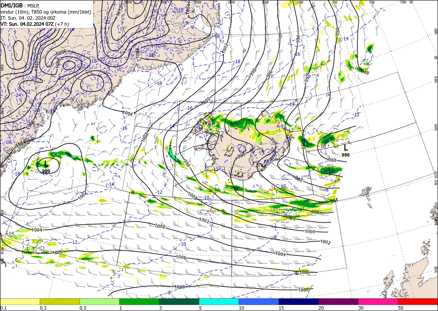Click the '50' legend scale value
The height and width of the screenshot is (311, 438).
pyautogui.click(x=401, y=308)
